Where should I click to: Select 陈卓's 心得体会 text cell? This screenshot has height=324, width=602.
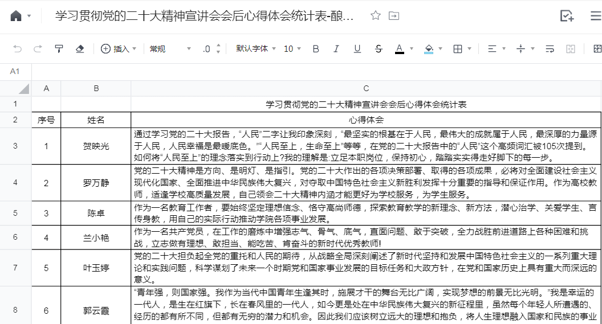pos(366,213)
